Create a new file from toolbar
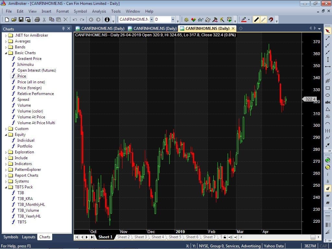 click(7, 20)
